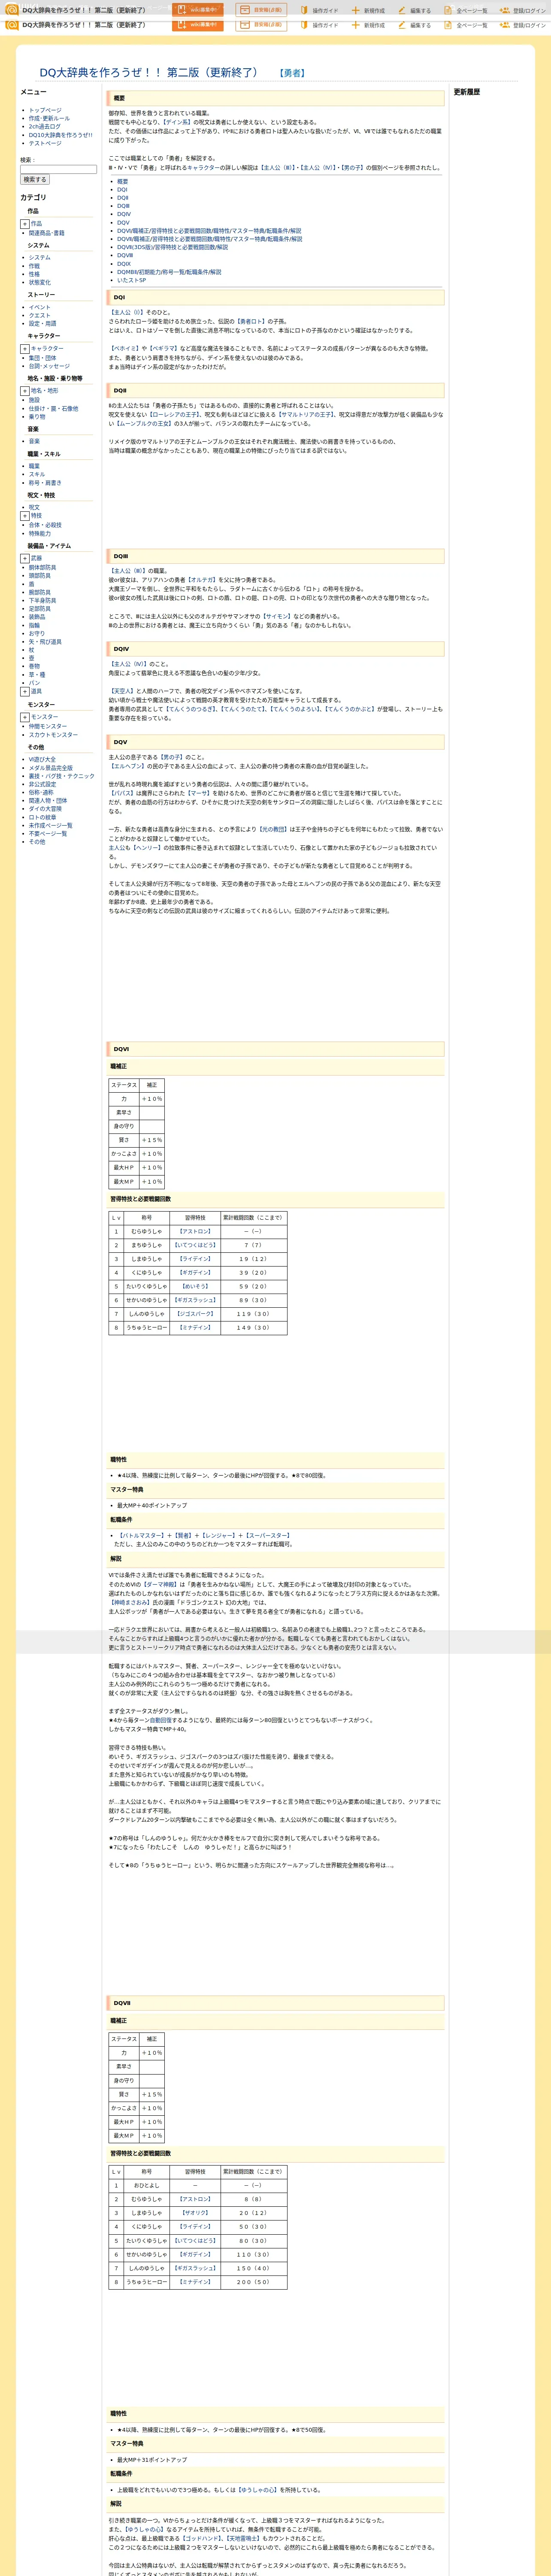This screenshot has width=551, height=2576.
Task: Open the スカウトモンスター sidebar link
Action: pos(53,734)
